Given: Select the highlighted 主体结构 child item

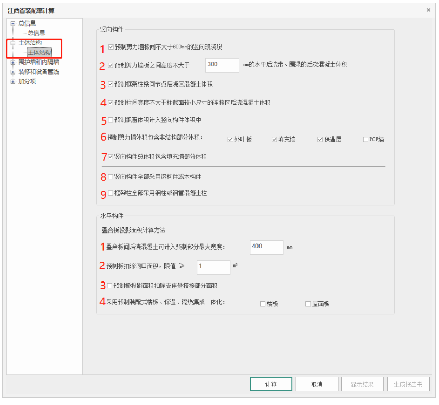Looking at the screenshot, I should [x=39, y=53].
